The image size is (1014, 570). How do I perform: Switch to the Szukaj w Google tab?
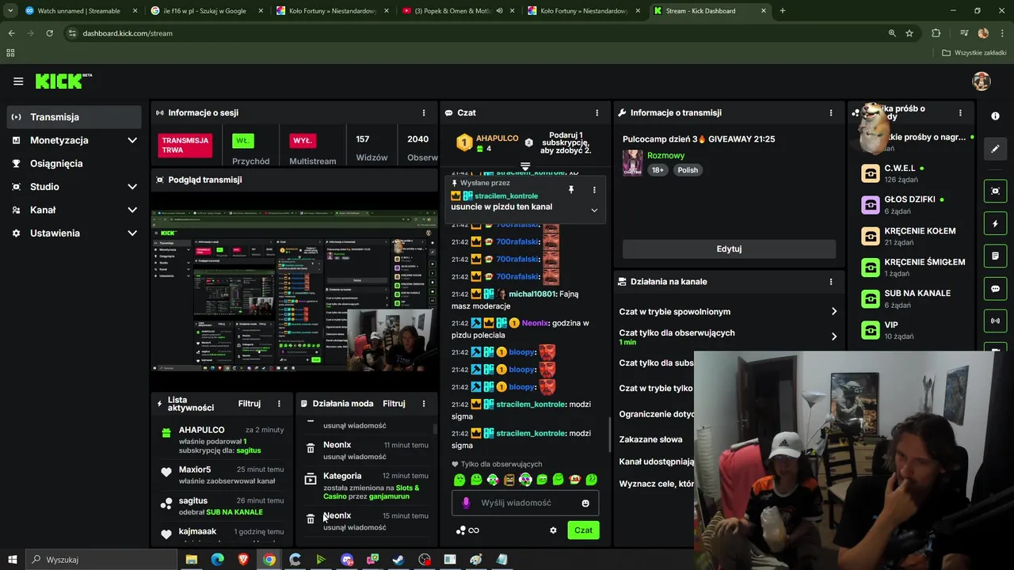(x=207, y=11)
